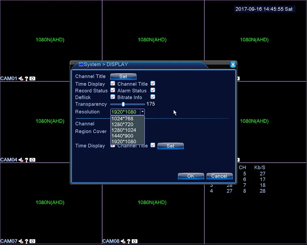Disable the Record Status checkbox
The height and width of the screenshot is (245, 307).
[113, 90]
